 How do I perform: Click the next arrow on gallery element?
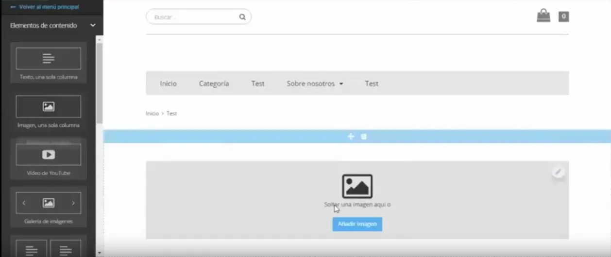click(x=73, y=203)
